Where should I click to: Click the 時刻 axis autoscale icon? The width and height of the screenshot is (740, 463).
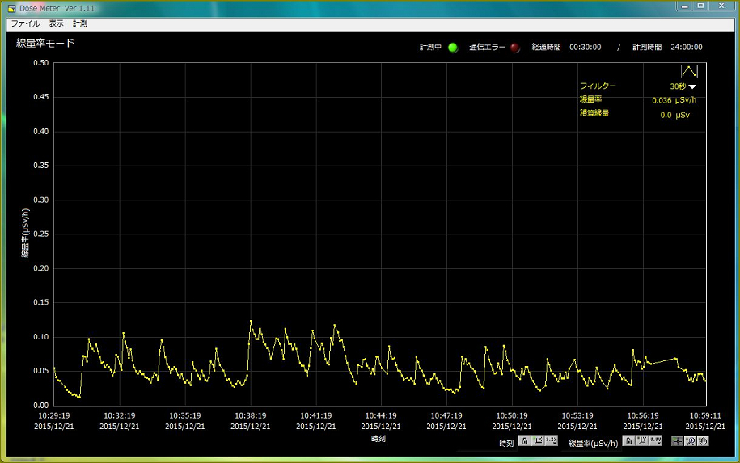537,441
